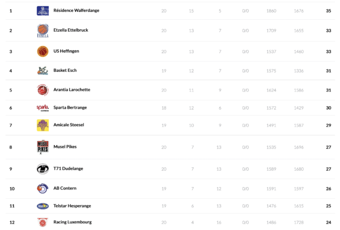Select the Sparta Bertrange logo
340x230 pixels.
pyautogui.click(x=42, y=108)
